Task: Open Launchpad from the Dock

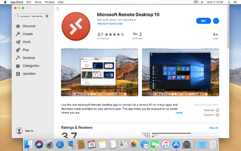Action: point(49,144)
